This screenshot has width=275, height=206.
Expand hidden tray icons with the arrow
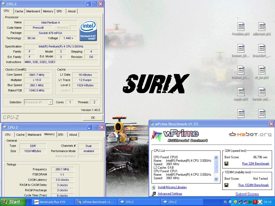[231, 202]
